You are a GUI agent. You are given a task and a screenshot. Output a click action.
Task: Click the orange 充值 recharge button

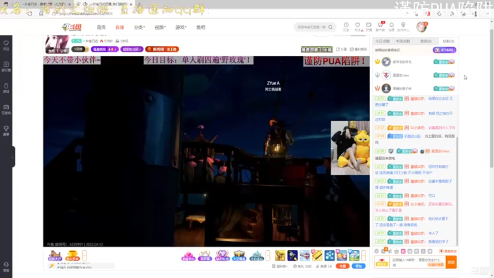pyautogui.click(x=343, y=266)
